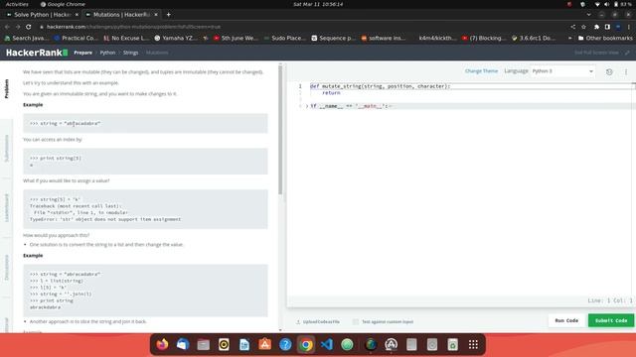Switch to Chrome in the dock
Screen dimensions: 636x357
[306, 344]
